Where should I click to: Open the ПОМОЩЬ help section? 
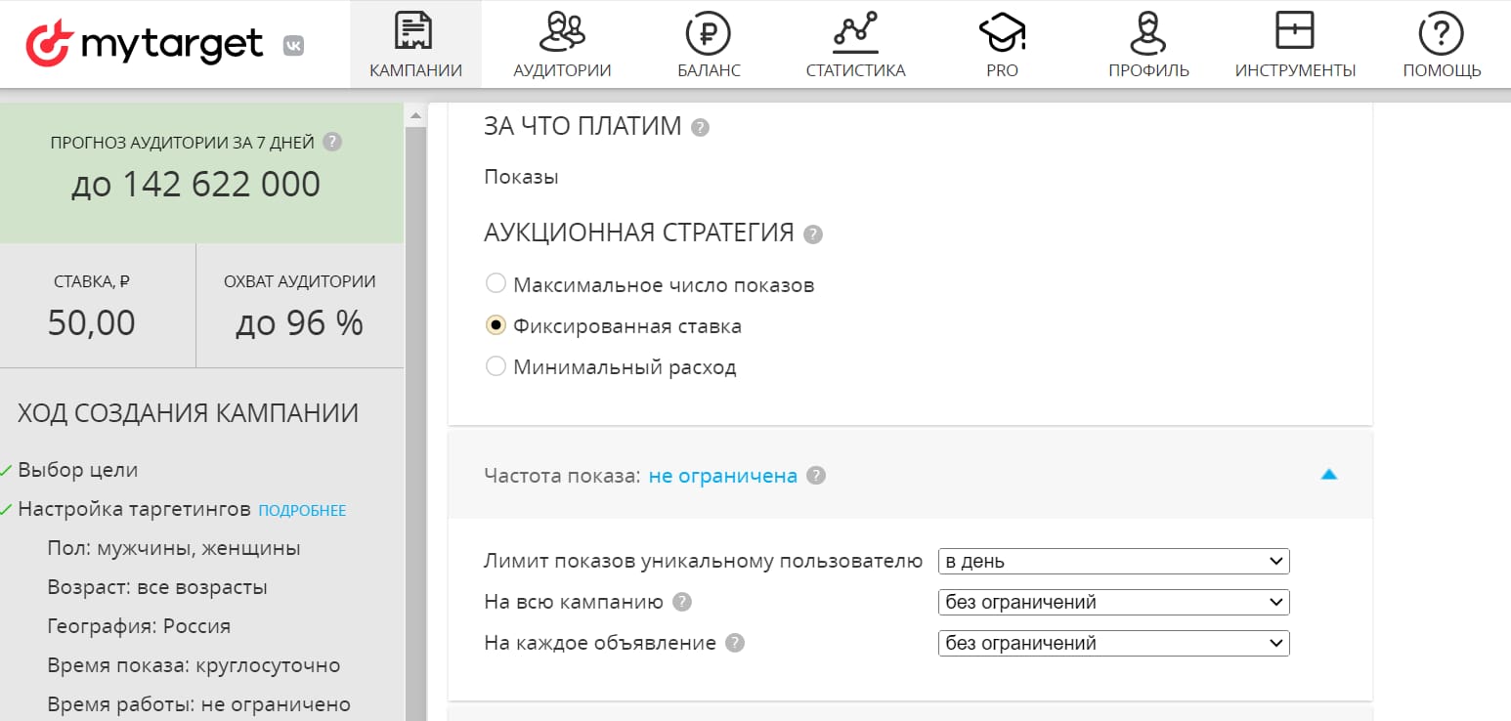1441,43
